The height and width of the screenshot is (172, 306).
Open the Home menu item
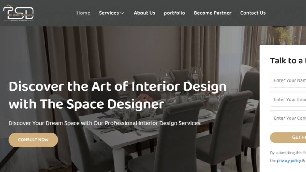click(x=83, y=13)
